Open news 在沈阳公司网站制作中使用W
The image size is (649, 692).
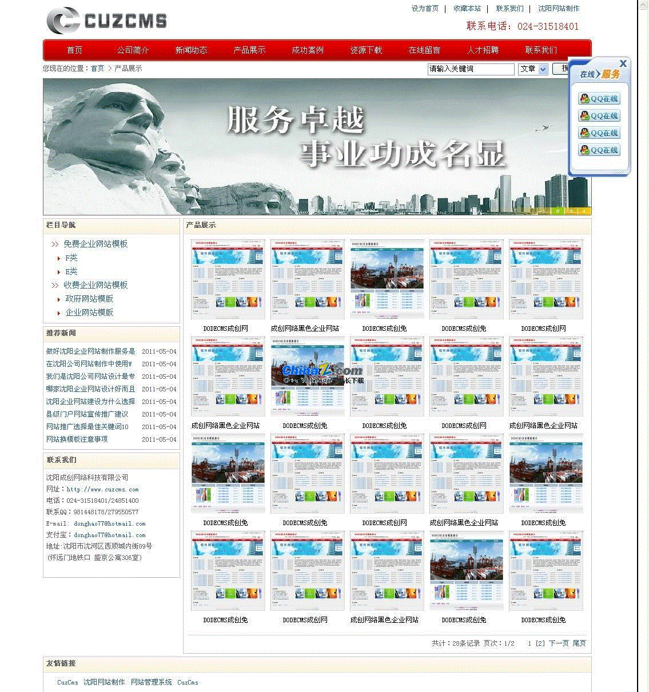89,364
